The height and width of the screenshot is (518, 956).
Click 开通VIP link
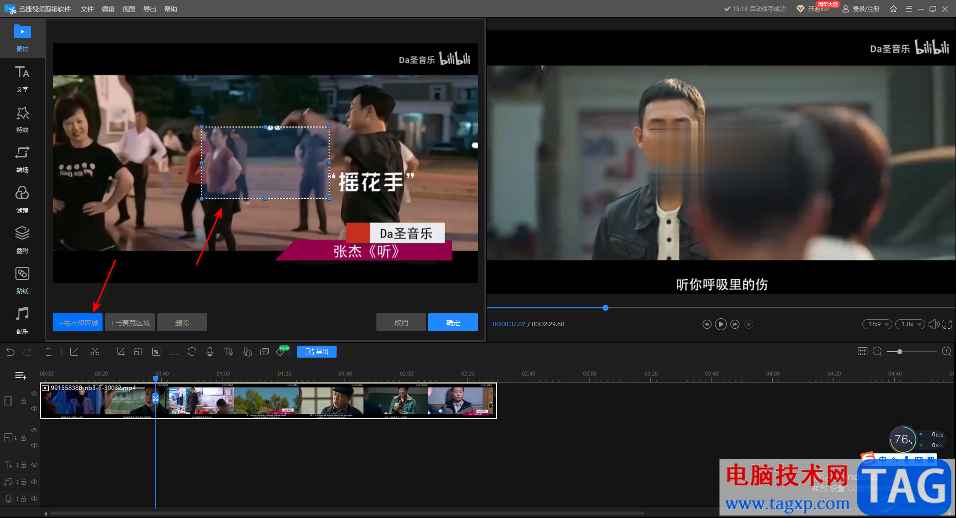pyautogui.click(x=813, y=9)
